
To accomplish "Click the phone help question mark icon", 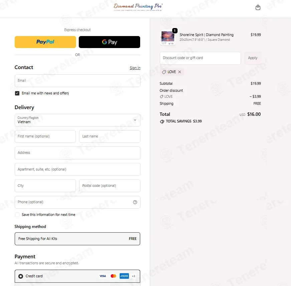I will pyautogui.click(x=135, y=202).
